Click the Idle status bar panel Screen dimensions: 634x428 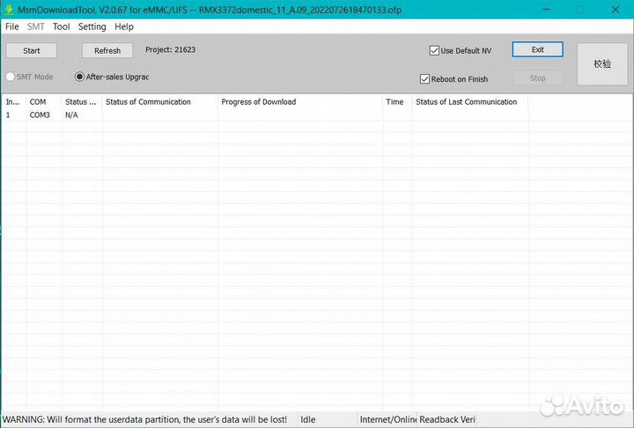(x=326, y=419)
